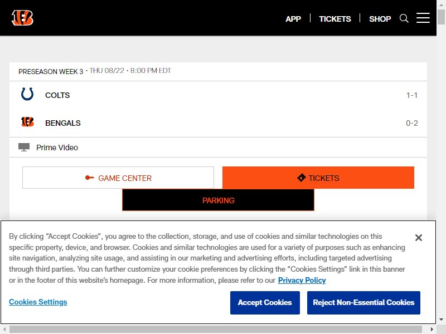Screen dimensions: 446x334
Task: Click the BENGALS team name
Action: (x=63, y=123)
